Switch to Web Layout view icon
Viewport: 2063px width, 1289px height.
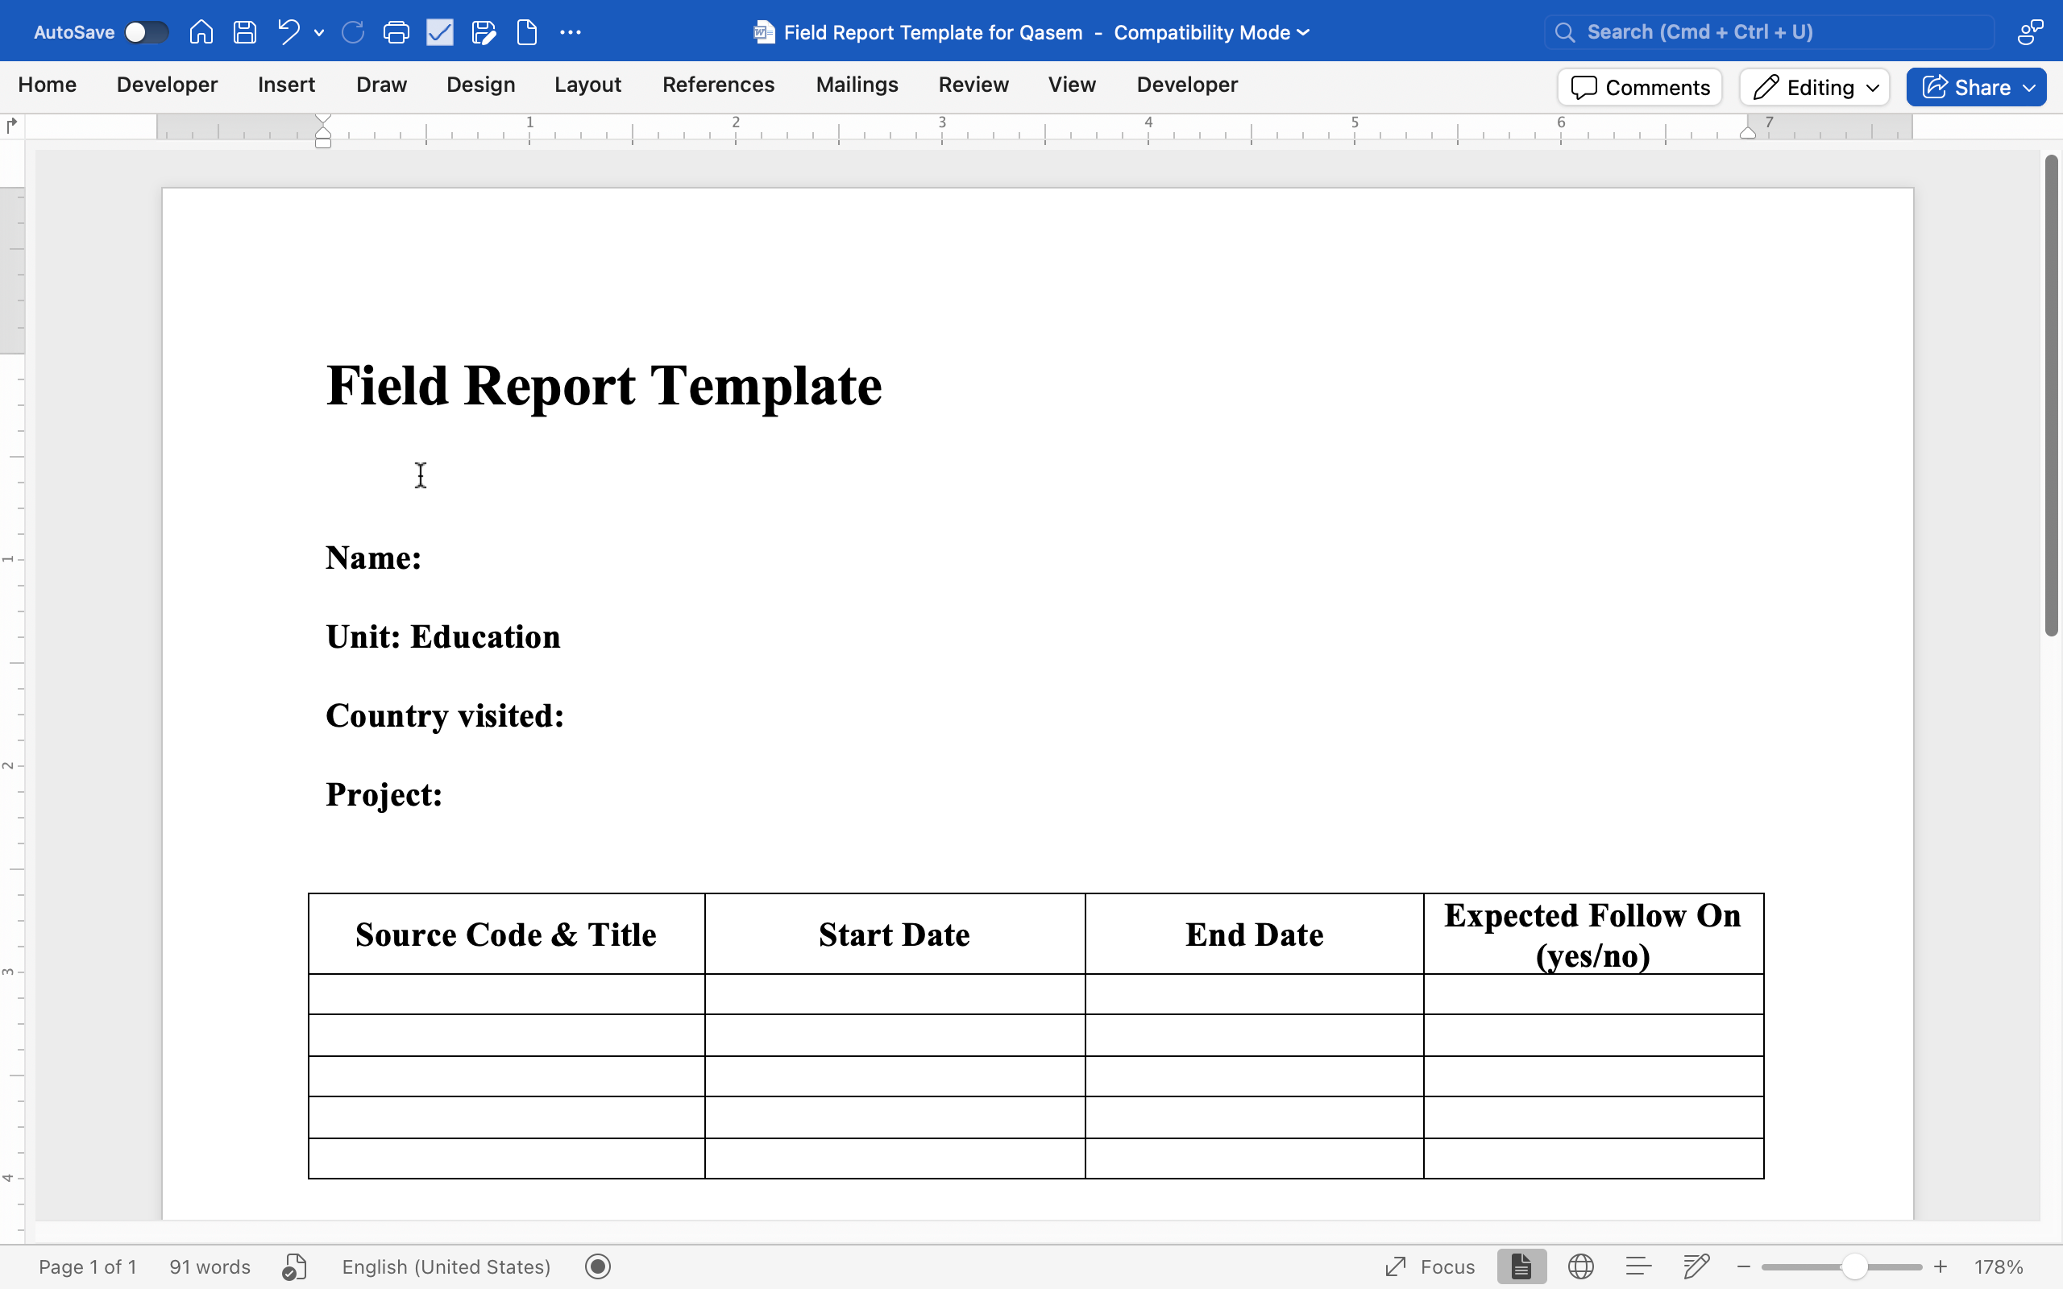tap(1580, 1266)
